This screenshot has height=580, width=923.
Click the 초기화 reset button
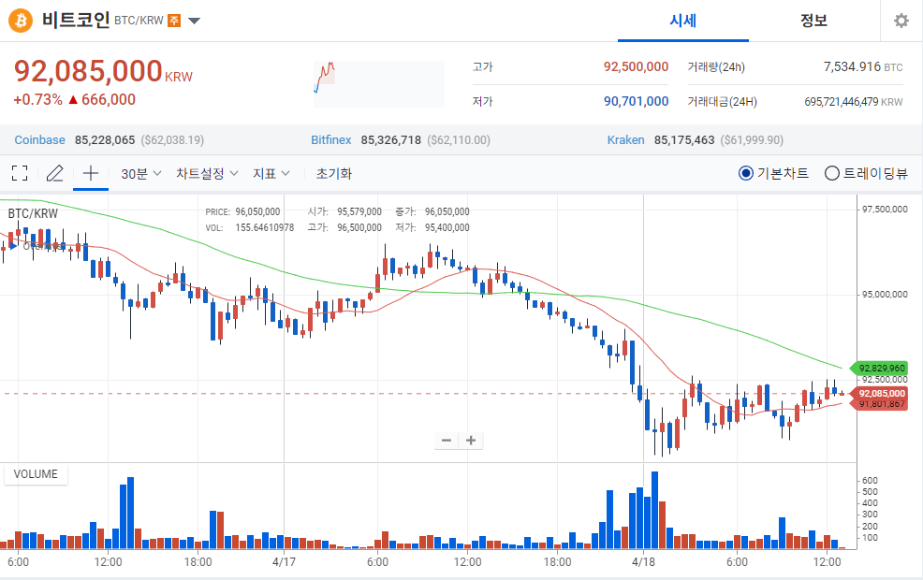tap(334, 173)
